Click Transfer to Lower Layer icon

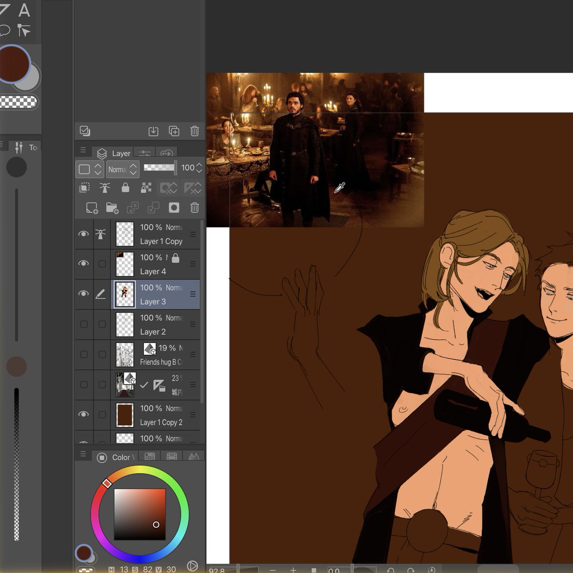133,208
